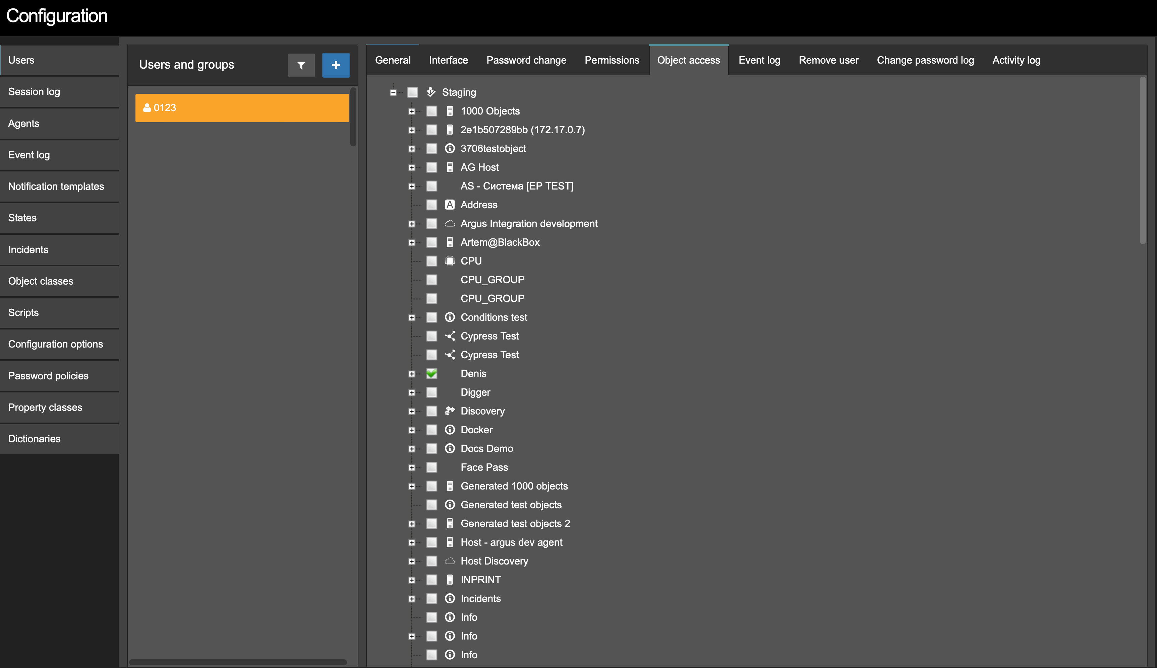Enable access checkbox for AG Host
The height and width of the screenshot is (668, 1157).
tap(431, 167)
